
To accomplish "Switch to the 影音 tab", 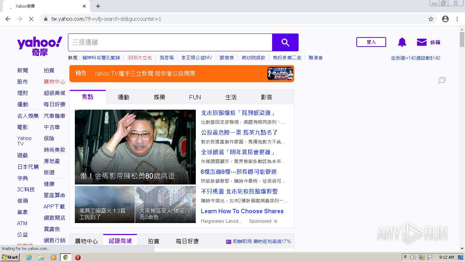I will pos(267,97).
